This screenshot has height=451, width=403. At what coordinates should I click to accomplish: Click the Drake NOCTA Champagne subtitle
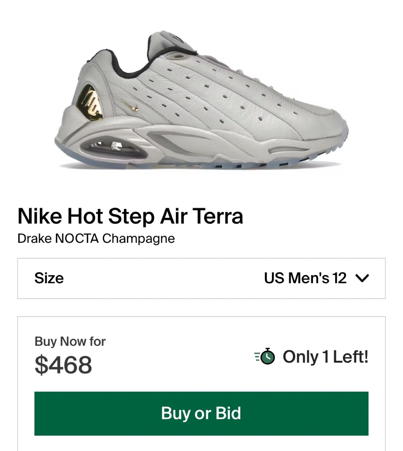click(x=96, y=239)
